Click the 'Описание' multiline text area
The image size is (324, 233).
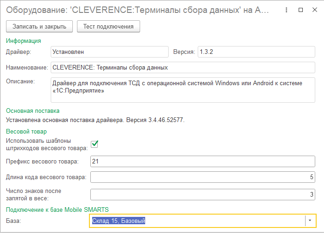[183, 89]
